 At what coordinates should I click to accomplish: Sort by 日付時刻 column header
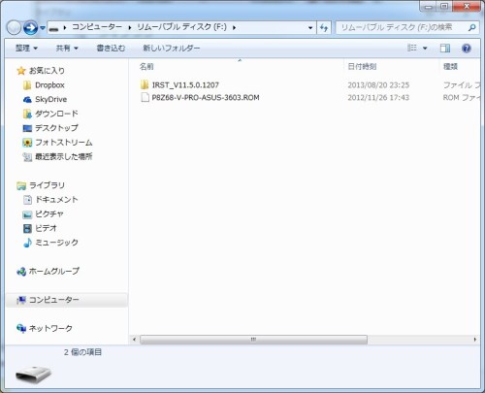coord(362,67)
